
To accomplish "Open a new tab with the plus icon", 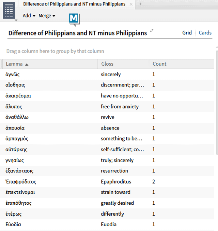I will tap(140, 4).
